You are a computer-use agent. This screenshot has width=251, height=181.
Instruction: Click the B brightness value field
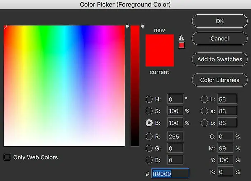pyautogui.click(x=175, y=123)
